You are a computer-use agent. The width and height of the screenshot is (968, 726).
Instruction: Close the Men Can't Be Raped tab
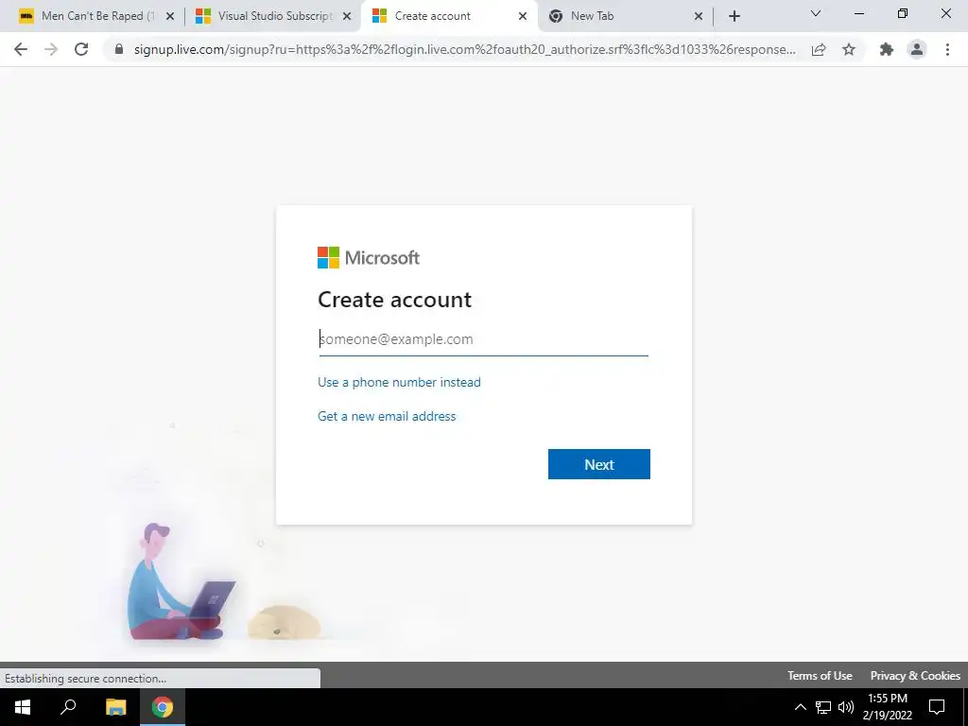tap(170, 16)
